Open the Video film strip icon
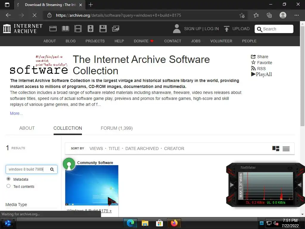The height and width of the screenshot is (229, 305). pos(78,29)
